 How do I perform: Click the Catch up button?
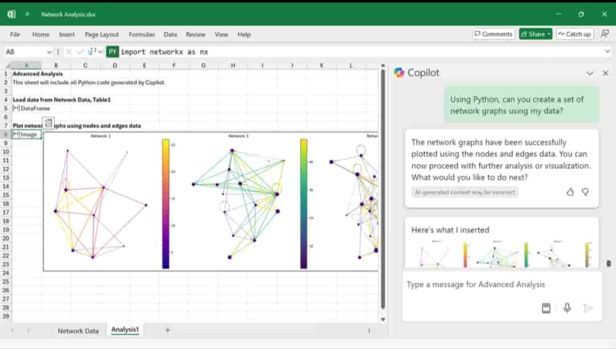(x=575, y=34)
